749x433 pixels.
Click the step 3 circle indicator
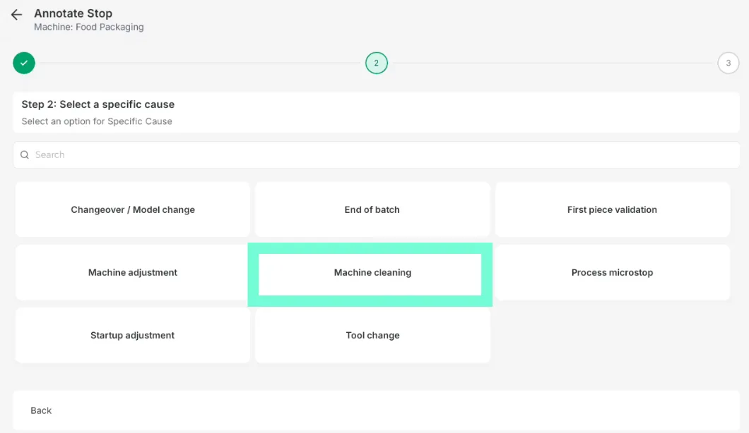pyautogui.click(x=728, y=63)
